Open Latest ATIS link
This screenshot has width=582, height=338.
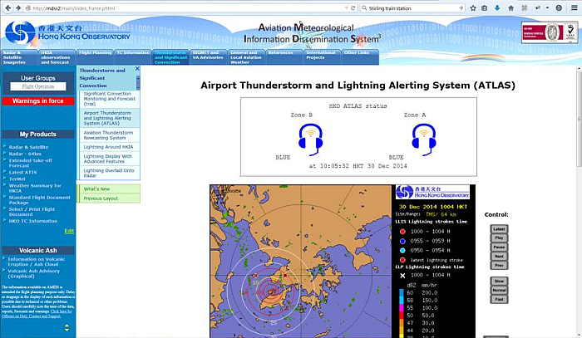22,173
